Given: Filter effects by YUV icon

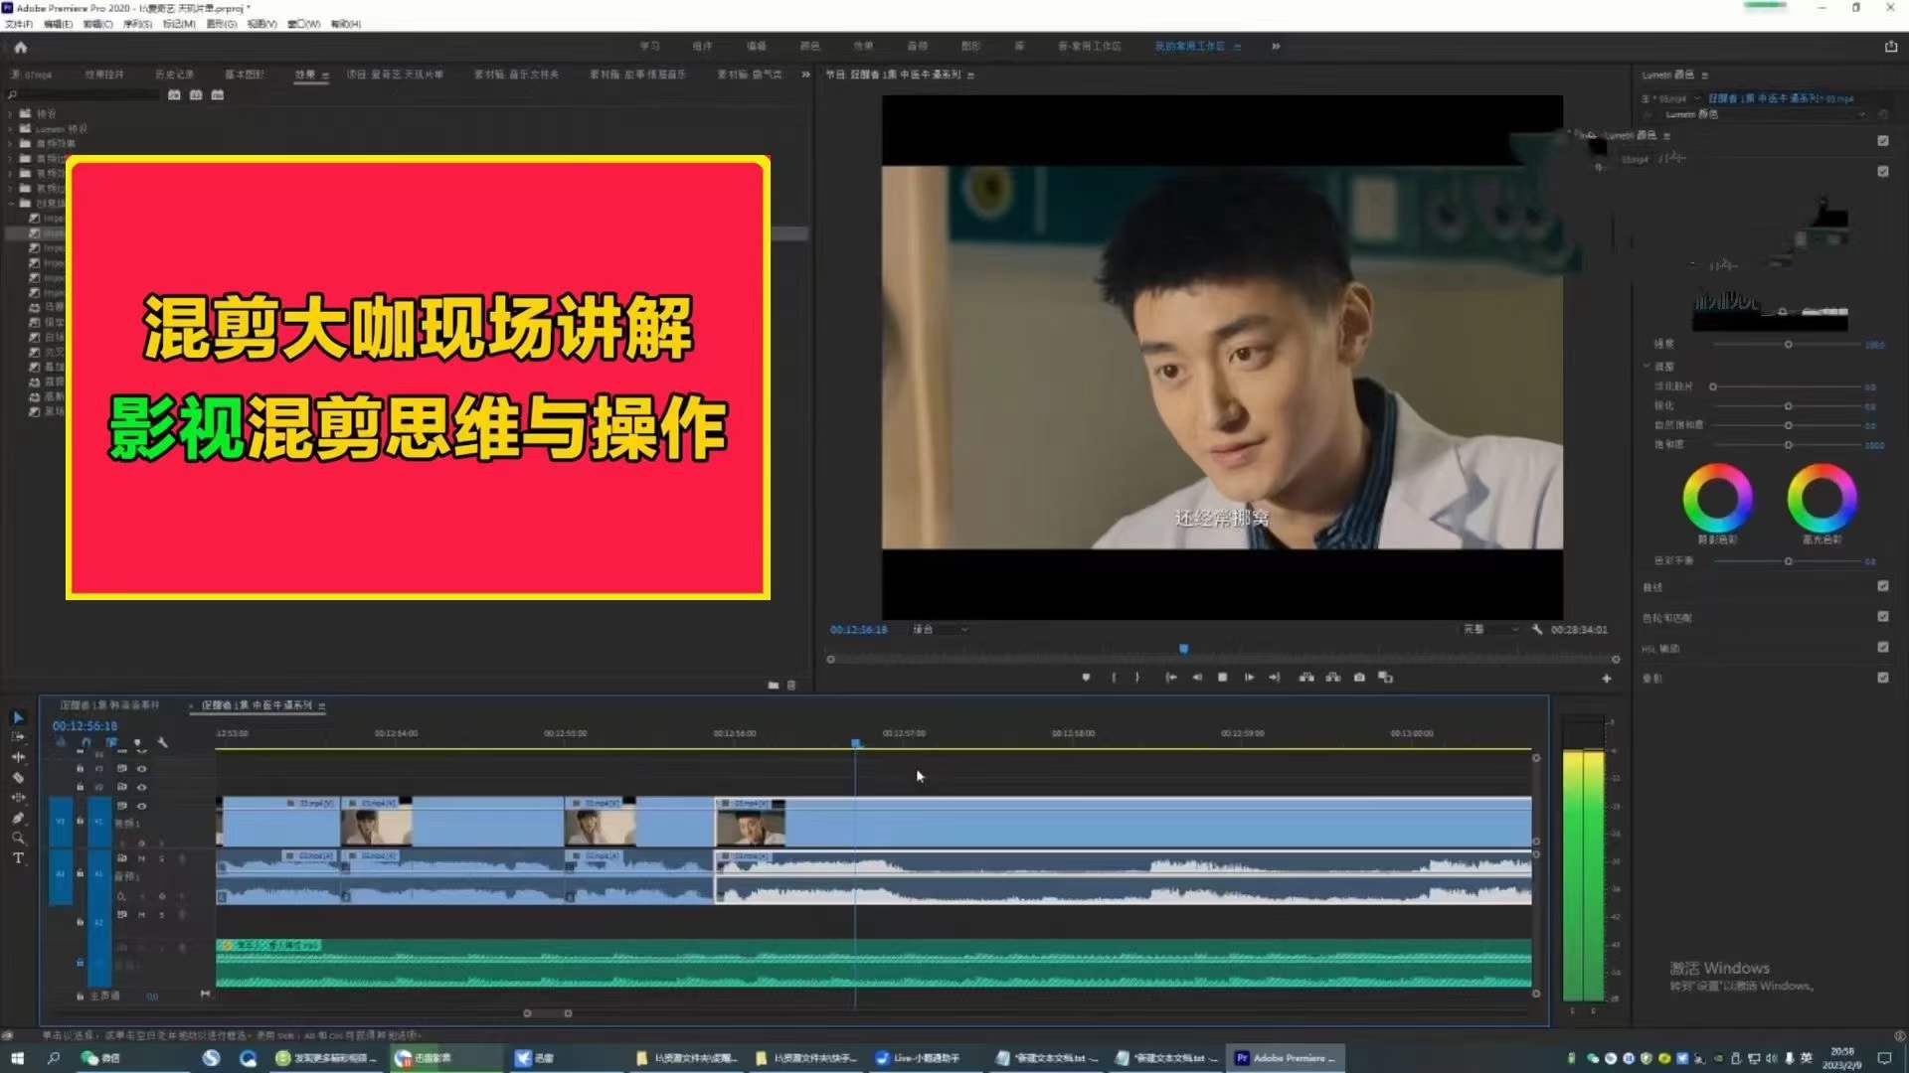Looking at the screenshot, I should [218, 95].
